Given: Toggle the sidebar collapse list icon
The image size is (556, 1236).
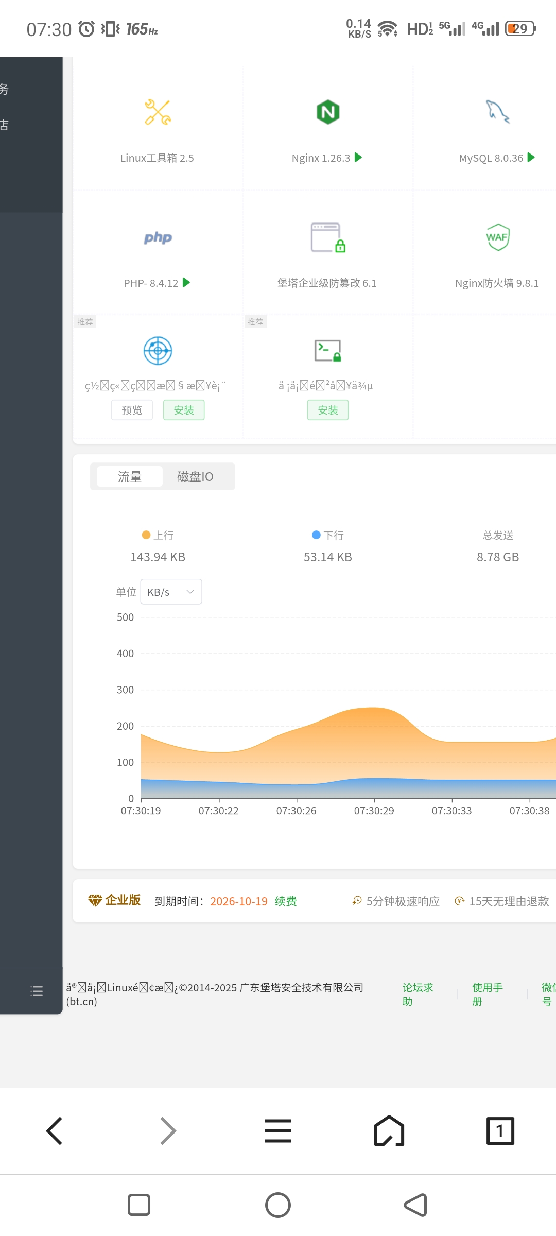Looking at the screenshot, I should pos(37,991).
